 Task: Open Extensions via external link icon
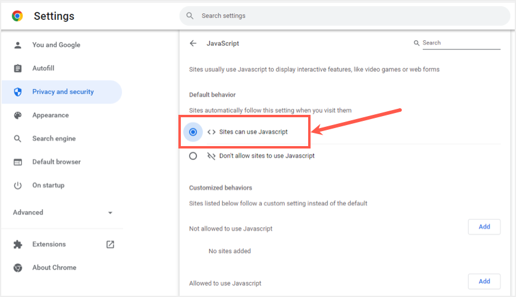click(x=110, y=244)
